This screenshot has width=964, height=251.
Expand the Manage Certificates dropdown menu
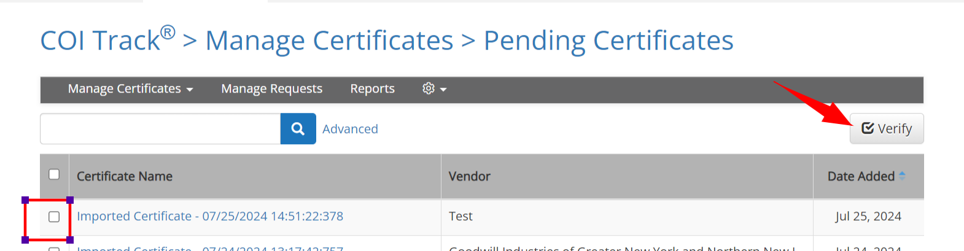click(x=130, y=89)
